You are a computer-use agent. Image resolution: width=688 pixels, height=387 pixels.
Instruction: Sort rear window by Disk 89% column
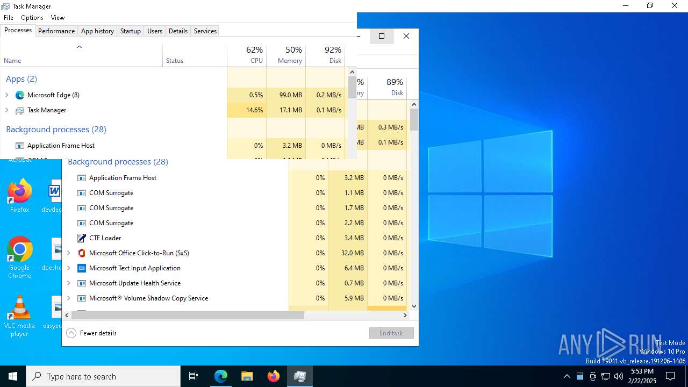(387, 88)
